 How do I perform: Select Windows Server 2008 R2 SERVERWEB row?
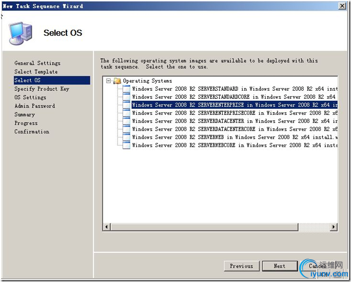click(x=235, y=137)
